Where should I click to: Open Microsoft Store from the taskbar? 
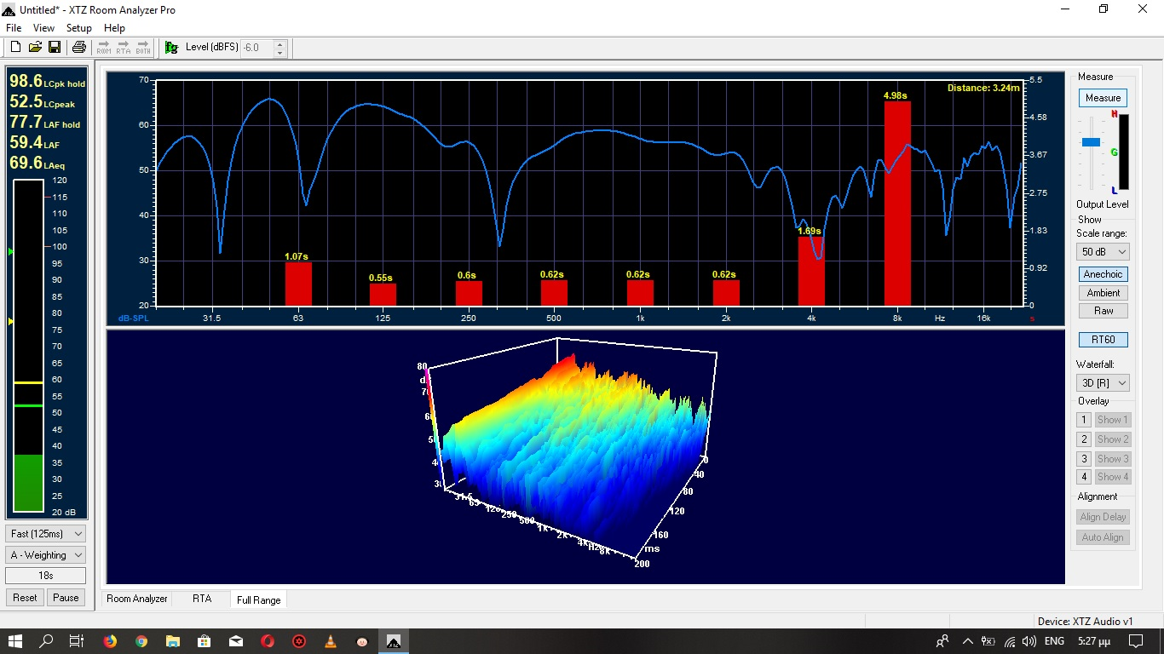205,641
